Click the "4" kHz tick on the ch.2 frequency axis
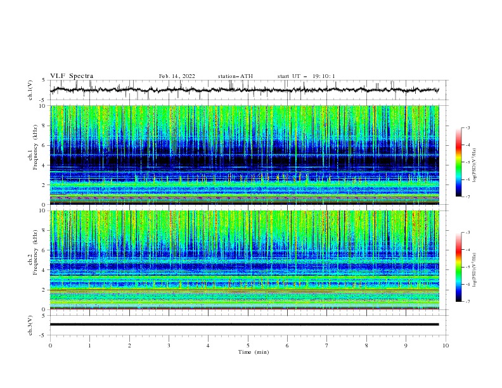The image size is (502, 388). [x=45, y=270]
